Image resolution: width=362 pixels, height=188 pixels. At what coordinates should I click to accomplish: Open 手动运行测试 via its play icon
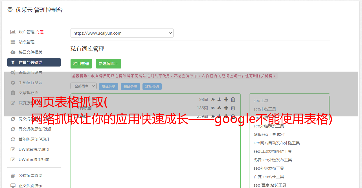[x=13, y=83]
